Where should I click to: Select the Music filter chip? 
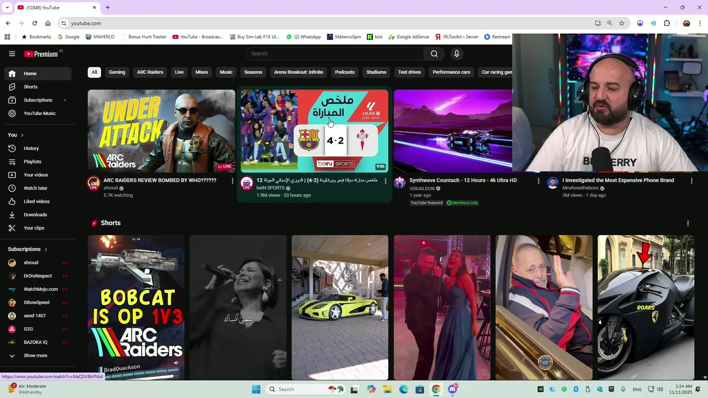(x=226, y=72)
